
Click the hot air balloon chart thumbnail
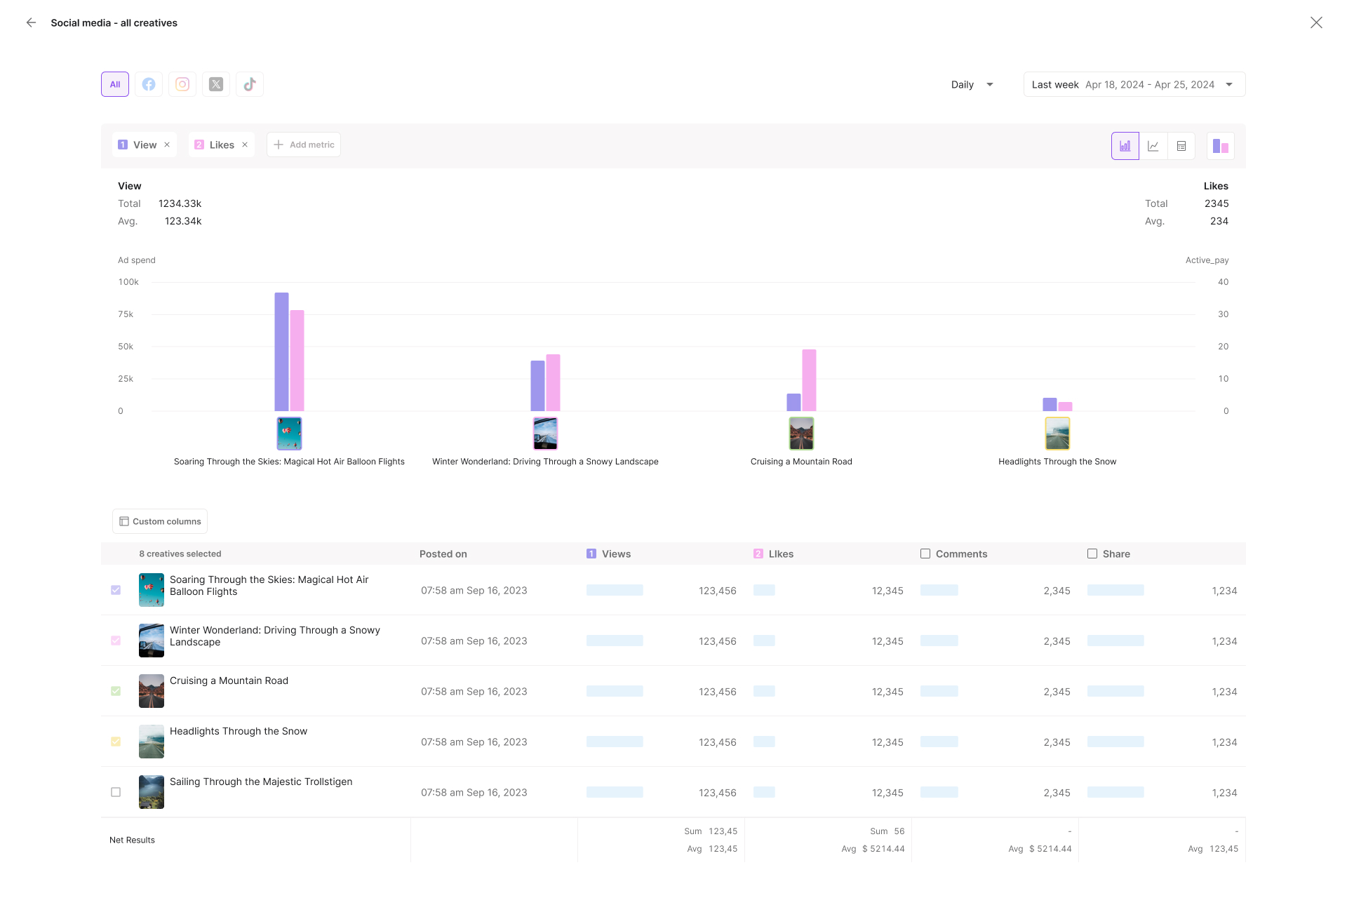click(x=289, y=434)
